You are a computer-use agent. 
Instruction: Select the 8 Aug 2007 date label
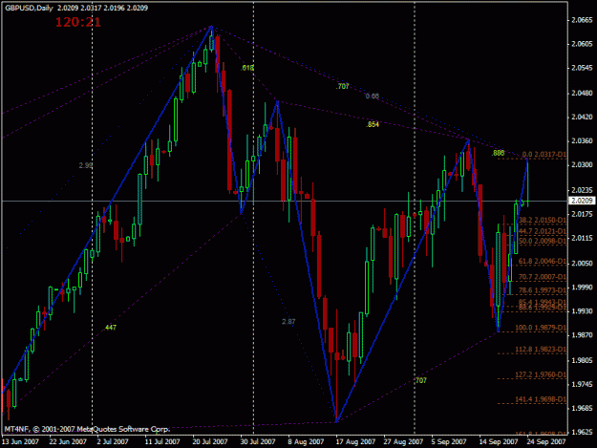click(306, 441)
